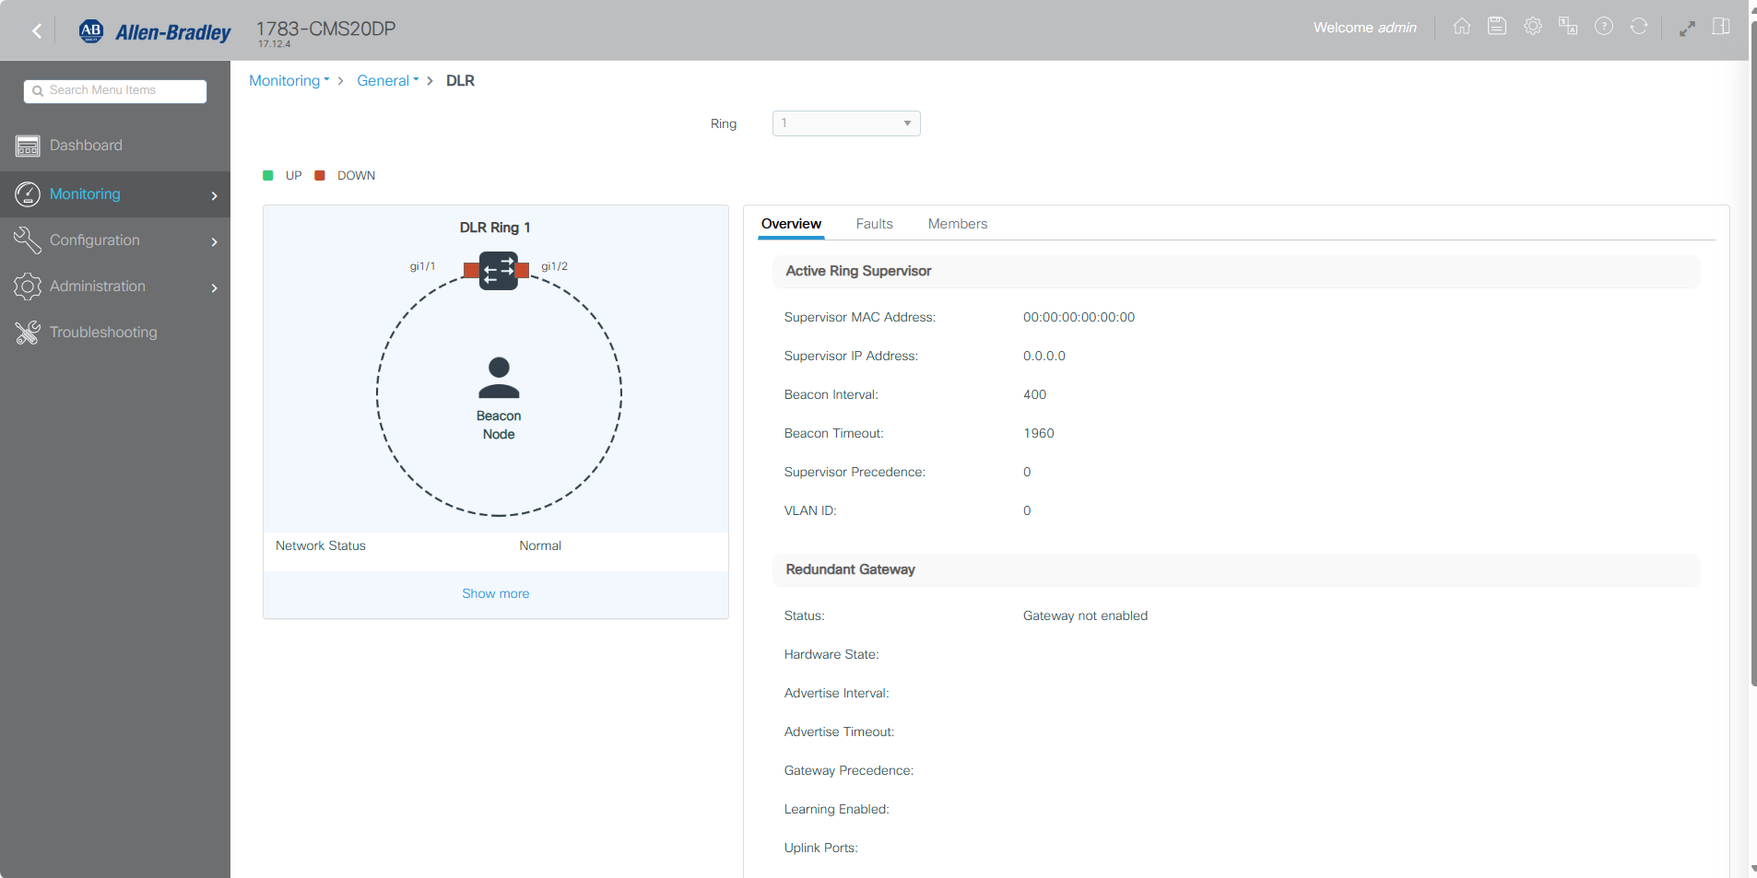The width and height of the screenshot is (1757, 878).
Task: Select the Beacon Interval value 400
Action: pos(1034,394)
